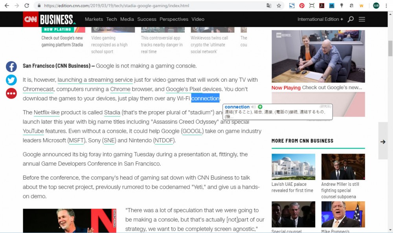Reload the CNN page
This screenshot has height=233, width=393.
click(x=27, y=6)
